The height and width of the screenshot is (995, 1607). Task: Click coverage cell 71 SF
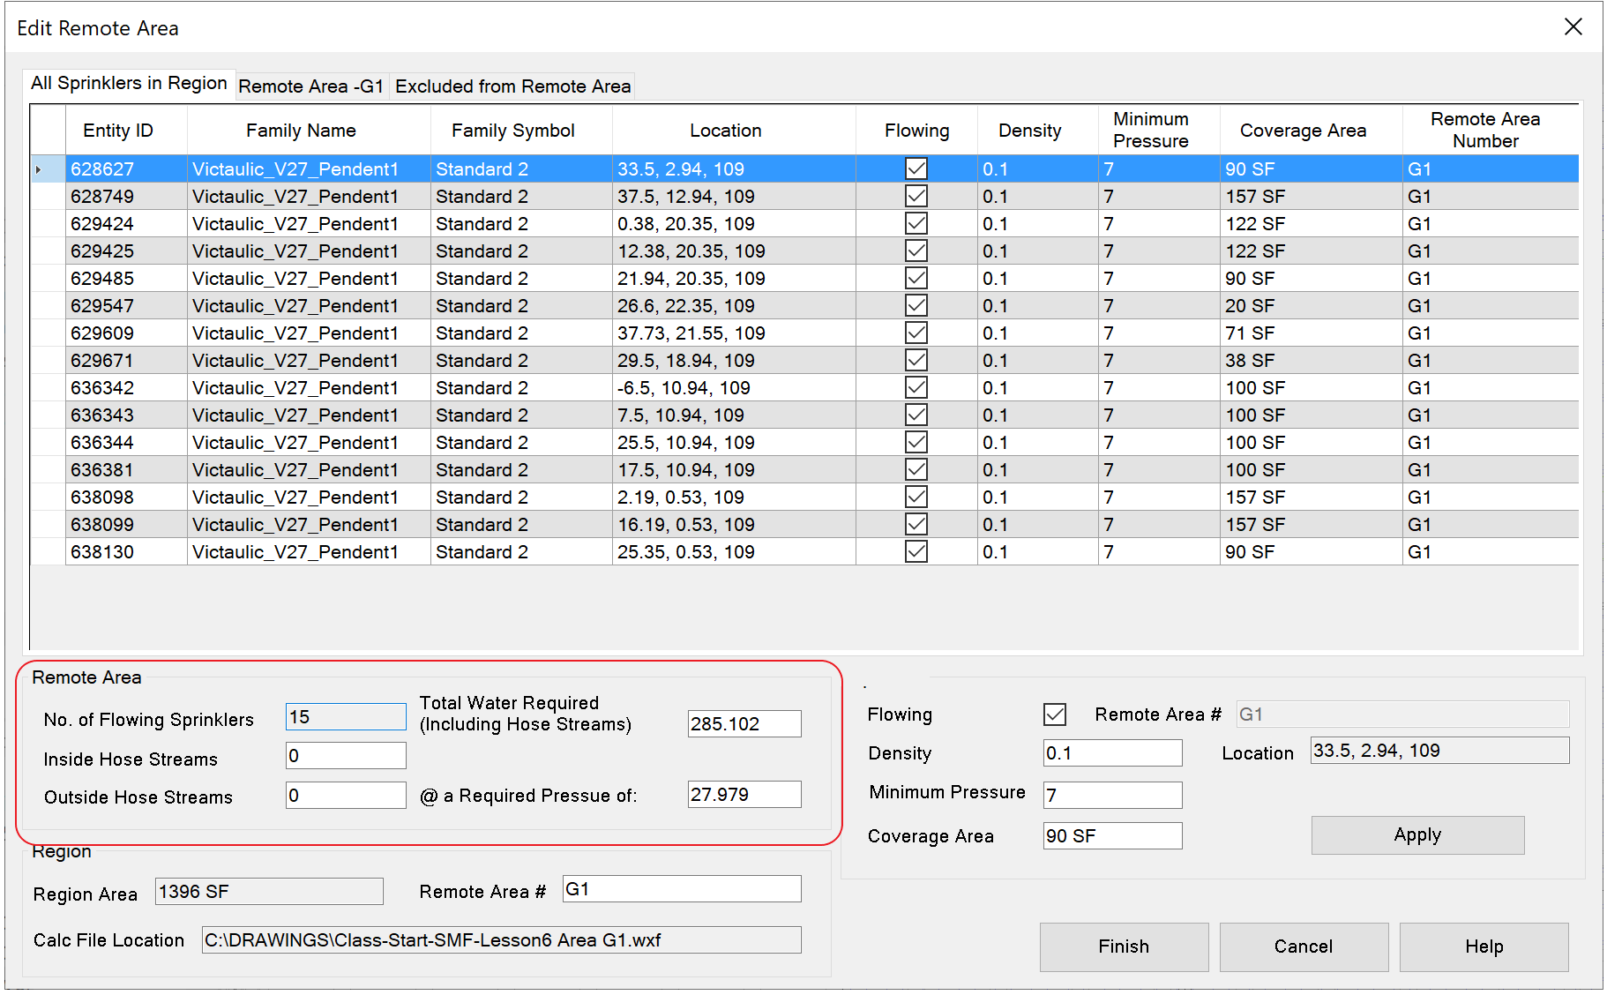pos(1312,333)
